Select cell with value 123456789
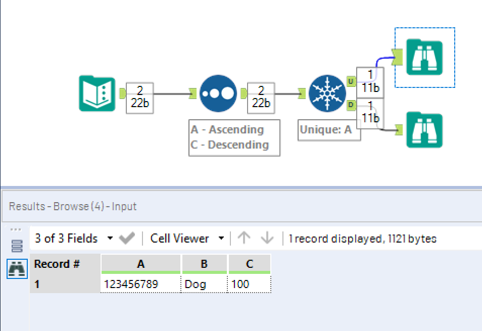The height and width of the screenshot is (331, 482). pos(141,284)
